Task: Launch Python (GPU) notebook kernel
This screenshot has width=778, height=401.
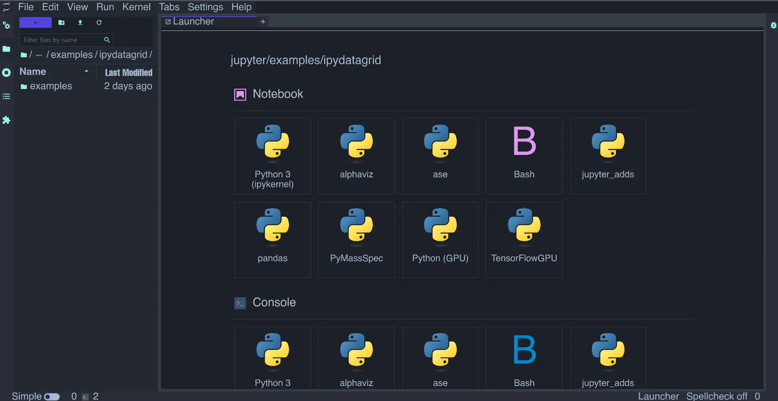Action: point(440,240)
